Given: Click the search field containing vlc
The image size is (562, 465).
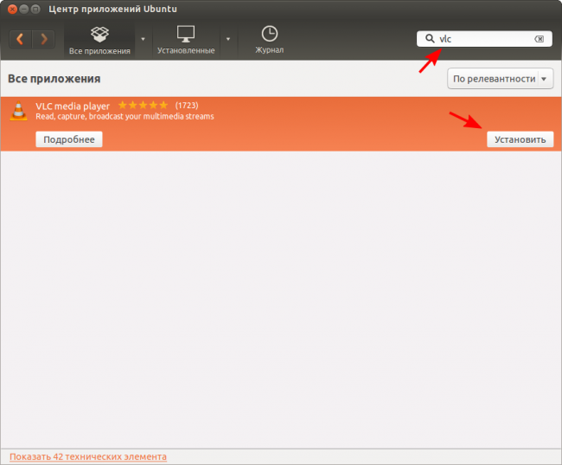Looking at the screenshot, I should click(x=484, y=39).
